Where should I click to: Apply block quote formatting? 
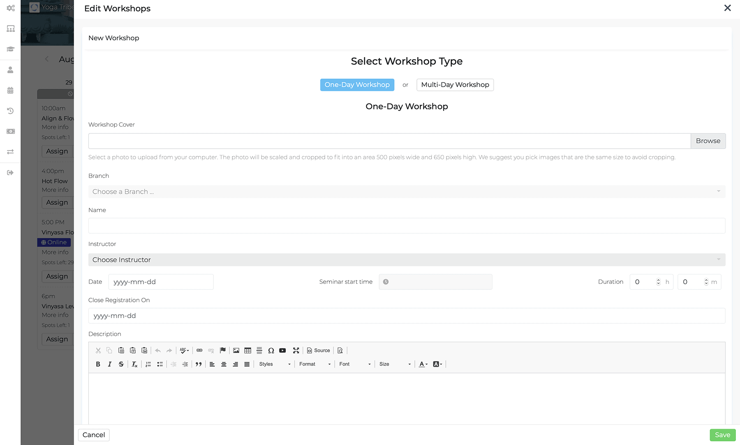(x=199, y=364)
